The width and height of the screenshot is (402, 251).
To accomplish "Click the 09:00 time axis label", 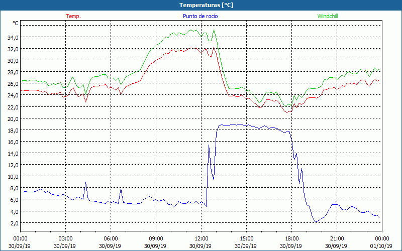I will coord(156,239).
